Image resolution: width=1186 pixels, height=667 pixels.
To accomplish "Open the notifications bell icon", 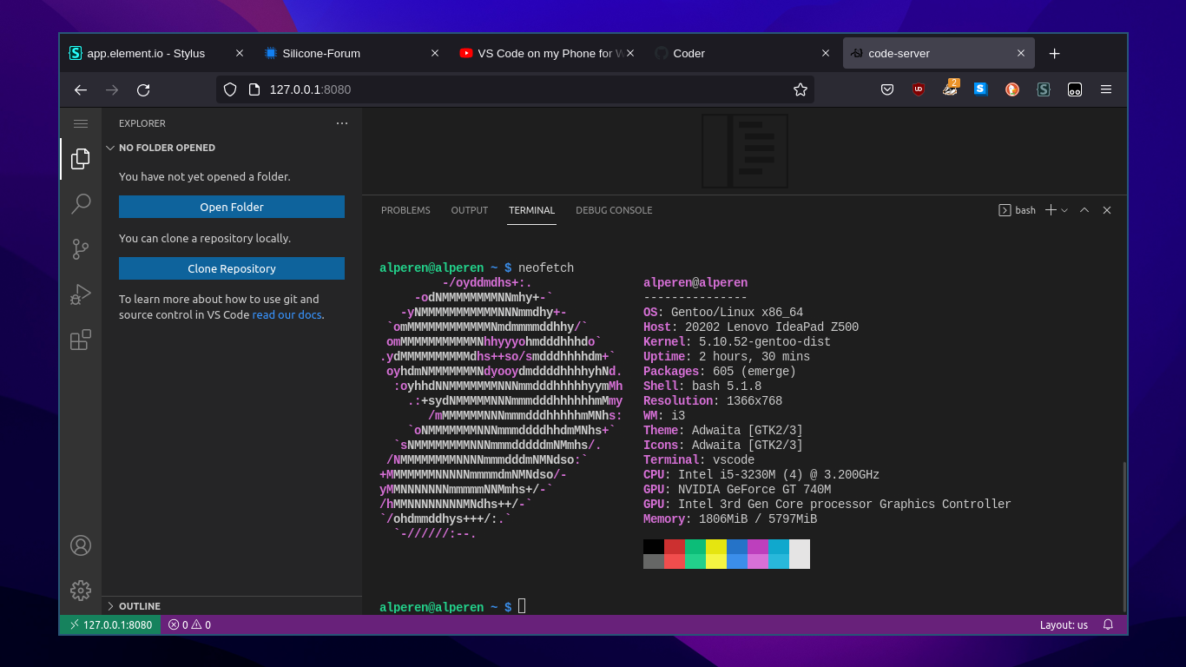I will [x=1108, y=624].
